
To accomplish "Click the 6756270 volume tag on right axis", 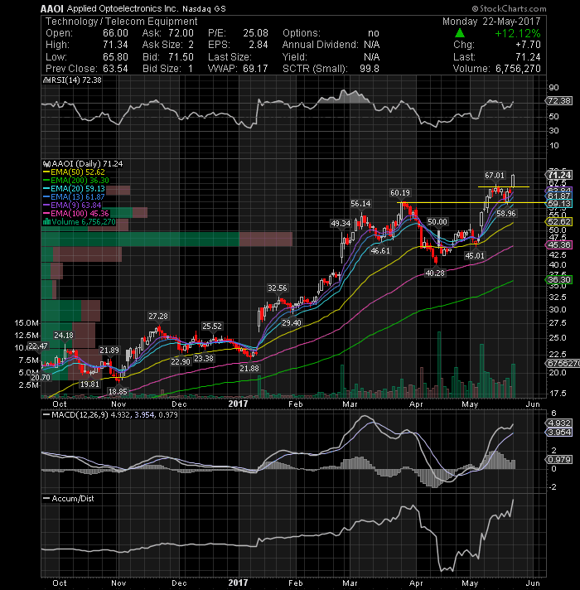I will pos(563,364).
